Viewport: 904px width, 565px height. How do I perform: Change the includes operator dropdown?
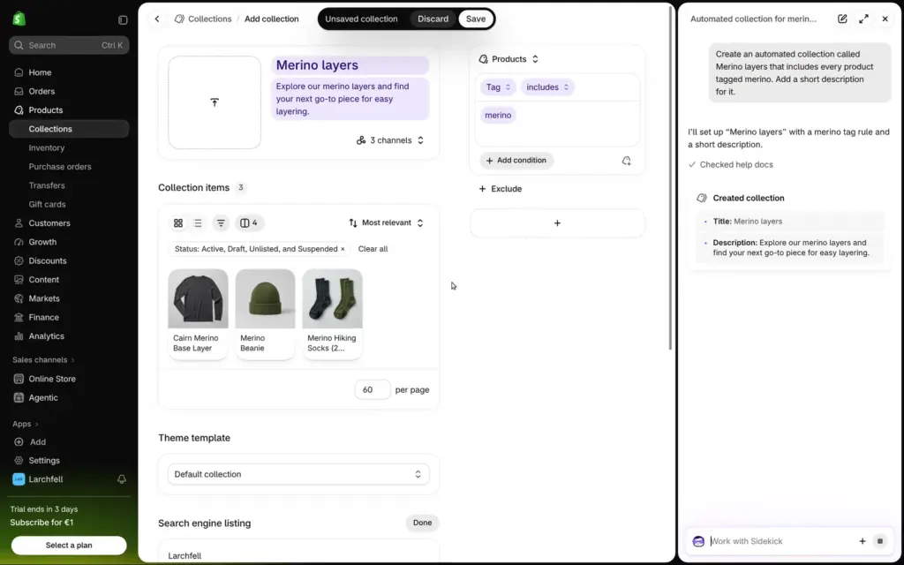[547, 87]
